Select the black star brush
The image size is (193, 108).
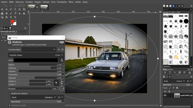tap(166, 26)
